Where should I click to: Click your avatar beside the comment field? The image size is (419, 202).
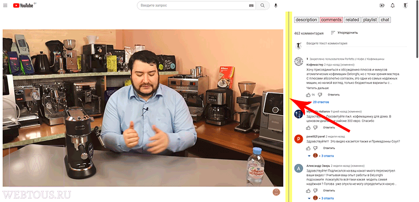(298, 45)
